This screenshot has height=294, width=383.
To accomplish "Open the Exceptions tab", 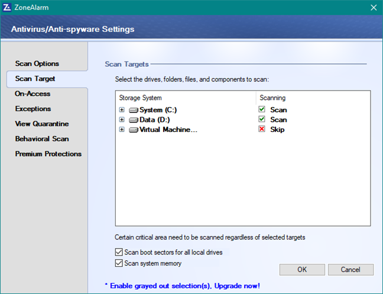I will (33, 109).
